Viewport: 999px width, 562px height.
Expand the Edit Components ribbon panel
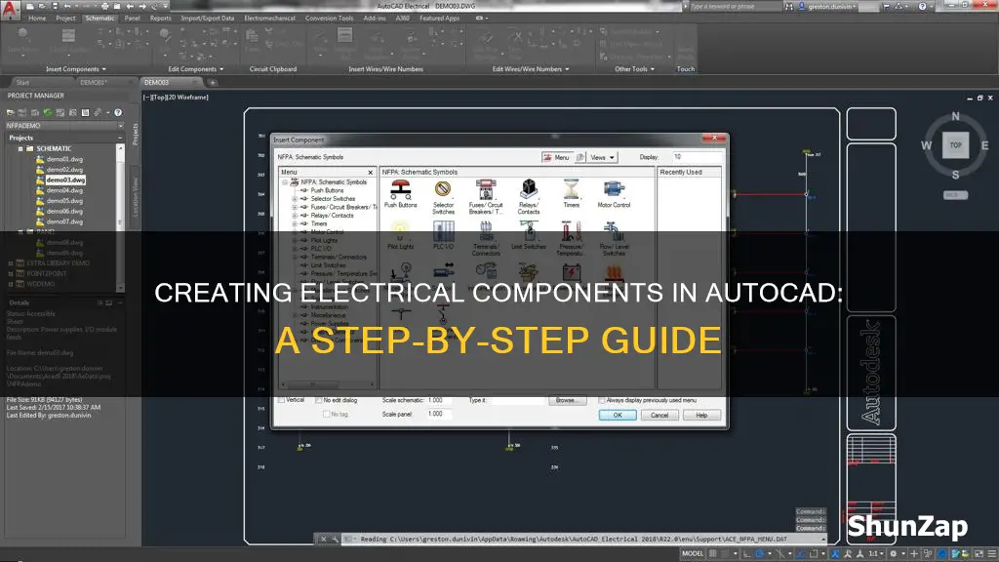(x=195, y=69)
